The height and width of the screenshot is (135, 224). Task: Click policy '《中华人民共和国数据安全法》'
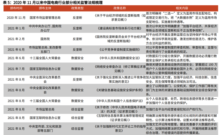120,58
